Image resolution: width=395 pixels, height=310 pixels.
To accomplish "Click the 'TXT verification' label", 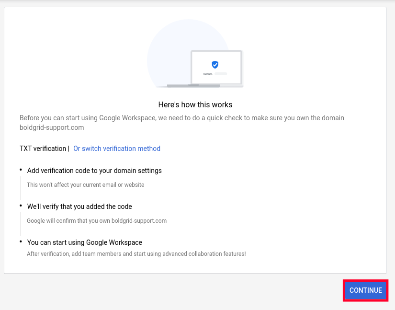I will pyautogui.click(x=43, y=149).
